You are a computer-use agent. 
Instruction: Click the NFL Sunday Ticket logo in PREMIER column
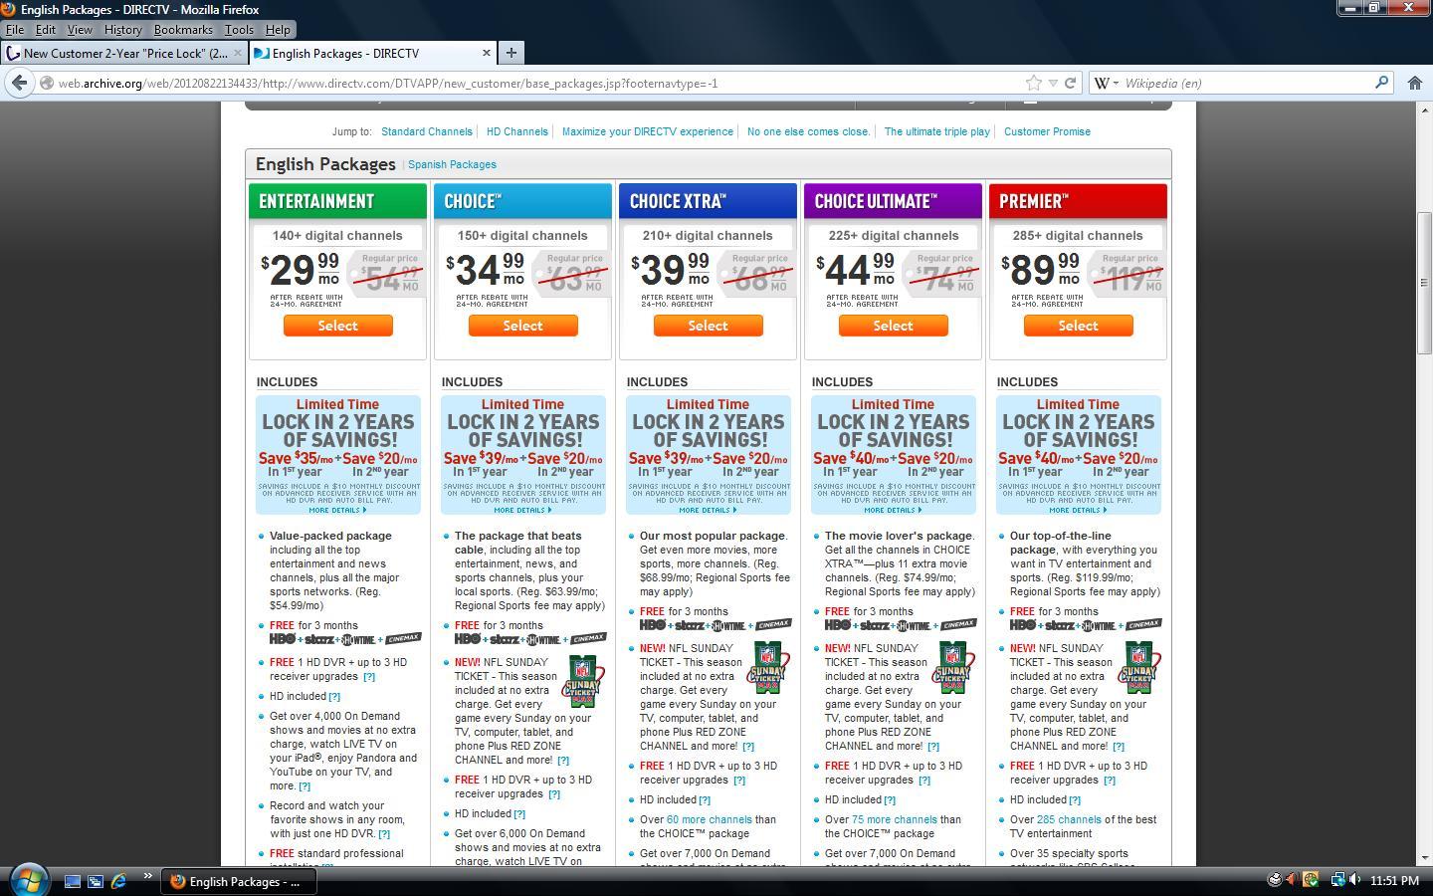pyautogui.click(x=1138, y=667)
